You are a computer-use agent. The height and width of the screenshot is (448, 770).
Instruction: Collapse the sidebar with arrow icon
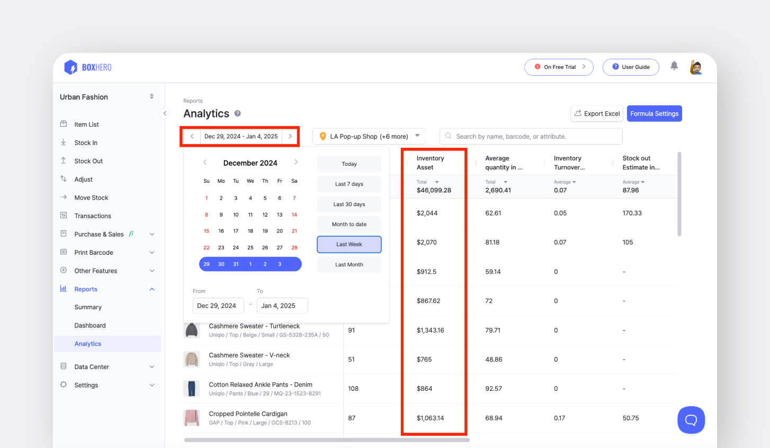(165, 113)
